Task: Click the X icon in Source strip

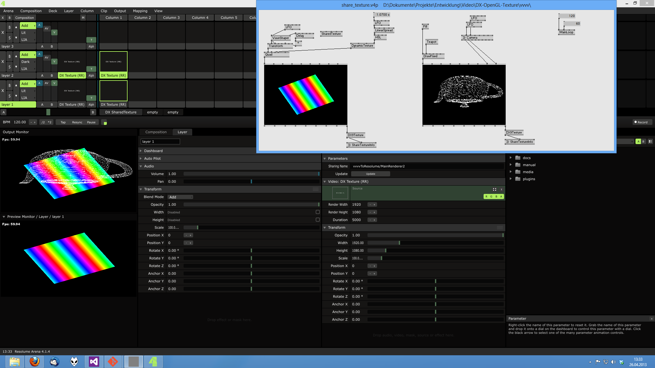Action: pos(501,189)
